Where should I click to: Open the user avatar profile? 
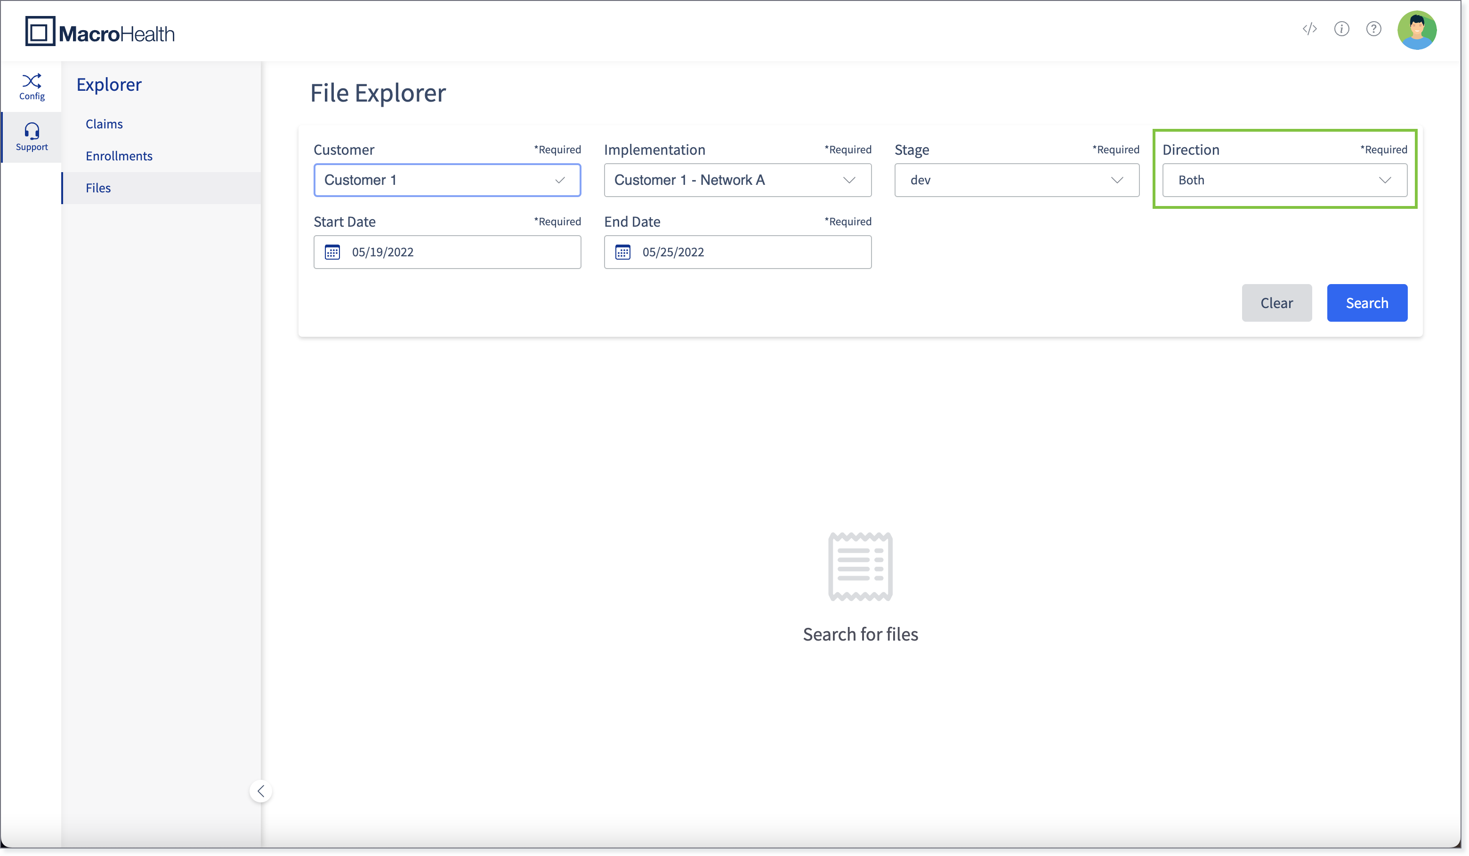click(1417, 30)
